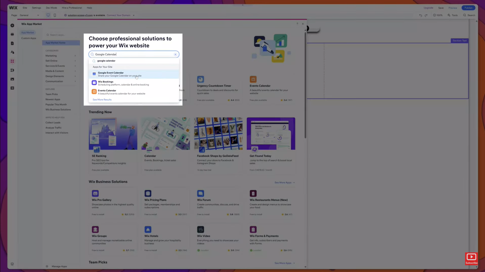
Task: Select Google Event Calendar search result
Action: pyautogui.click(x=134, y=74)
